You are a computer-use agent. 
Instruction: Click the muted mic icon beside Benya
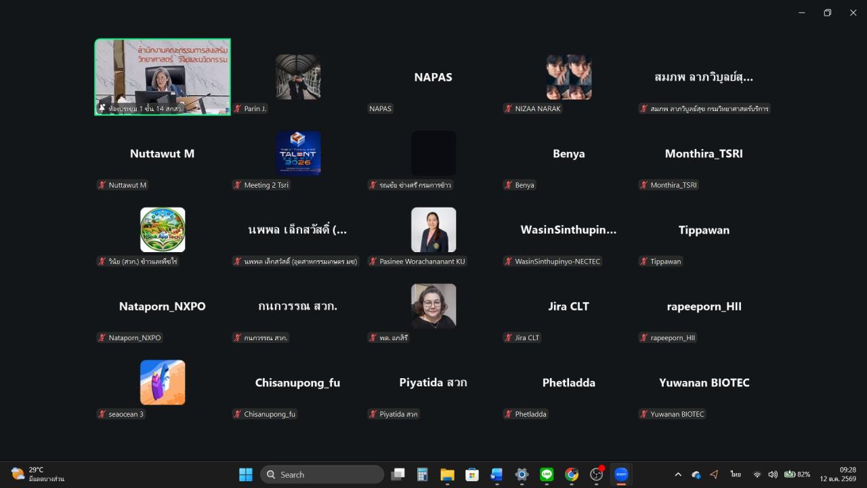click(509, 185)
